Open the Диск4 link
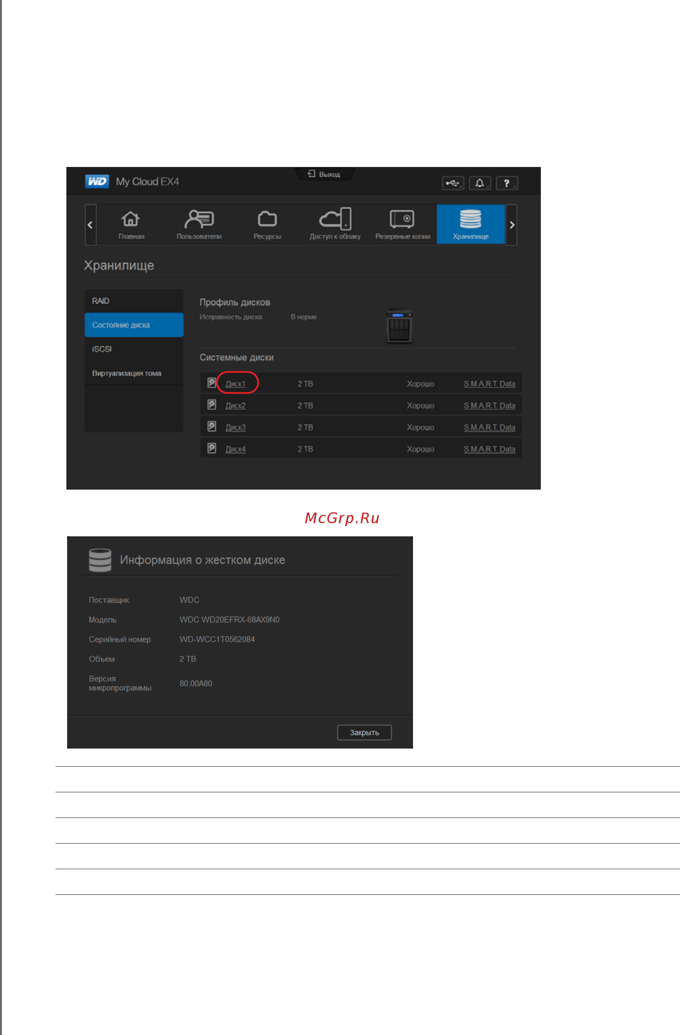The image size is (680, 1035). pyautogui.click(x=235, y=449)
